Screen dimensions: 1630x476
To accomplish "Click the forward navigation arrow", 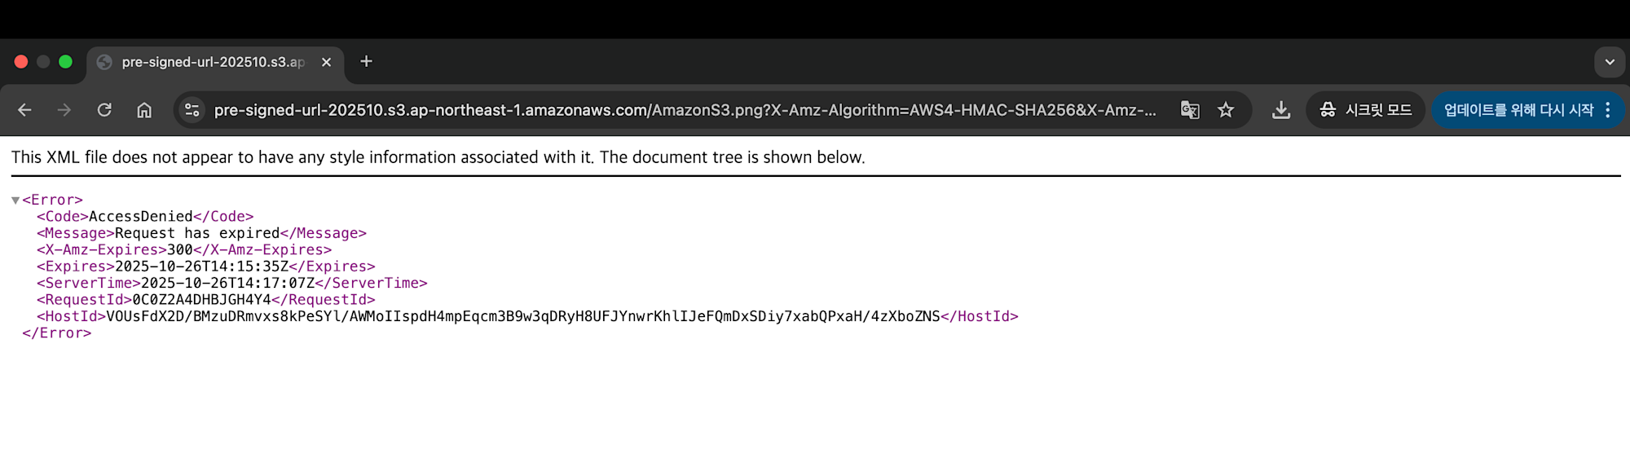I will point(64,110).
